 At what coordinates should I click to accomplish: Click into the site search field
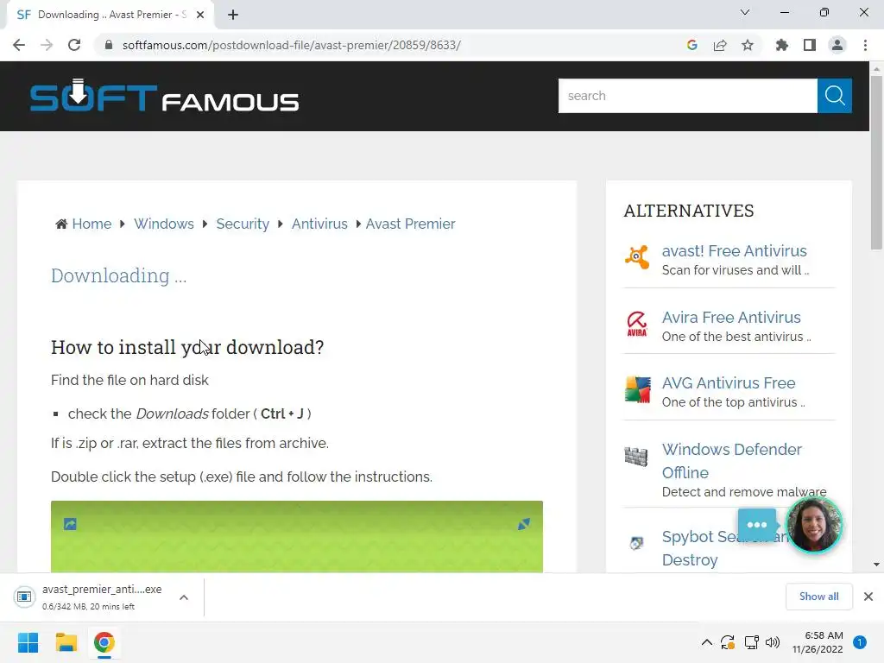click(x=688, y=96)
